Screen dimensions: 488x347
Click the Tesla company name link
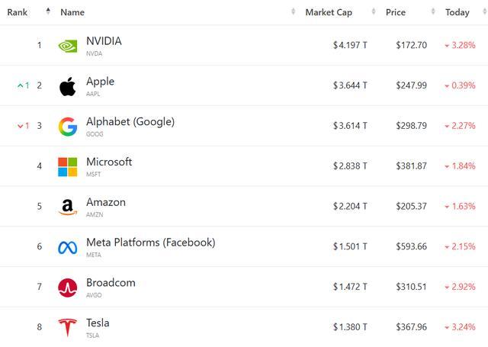[x=98, y=323]
